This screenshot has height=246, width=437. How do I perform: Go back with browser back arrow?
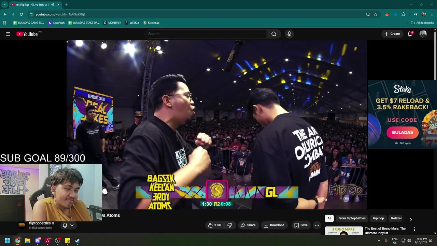[5, 14]
